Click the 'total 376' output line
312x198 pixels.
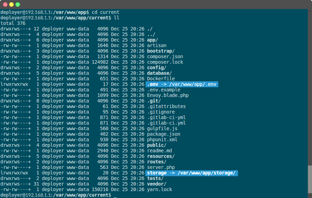click(13, 23)
